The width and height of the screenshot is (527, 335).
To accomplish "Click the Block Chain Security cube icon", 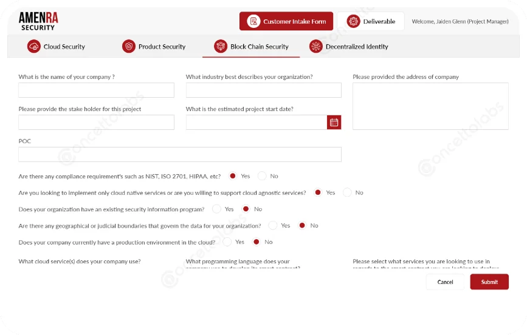I will pyautogui.click(x=221, y=47).
